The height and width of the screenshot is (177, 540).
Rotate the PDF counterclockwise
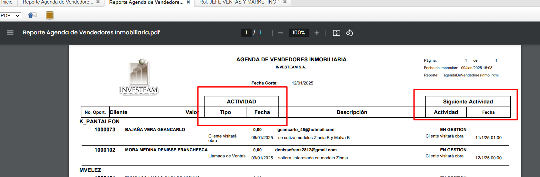[349, 33]
